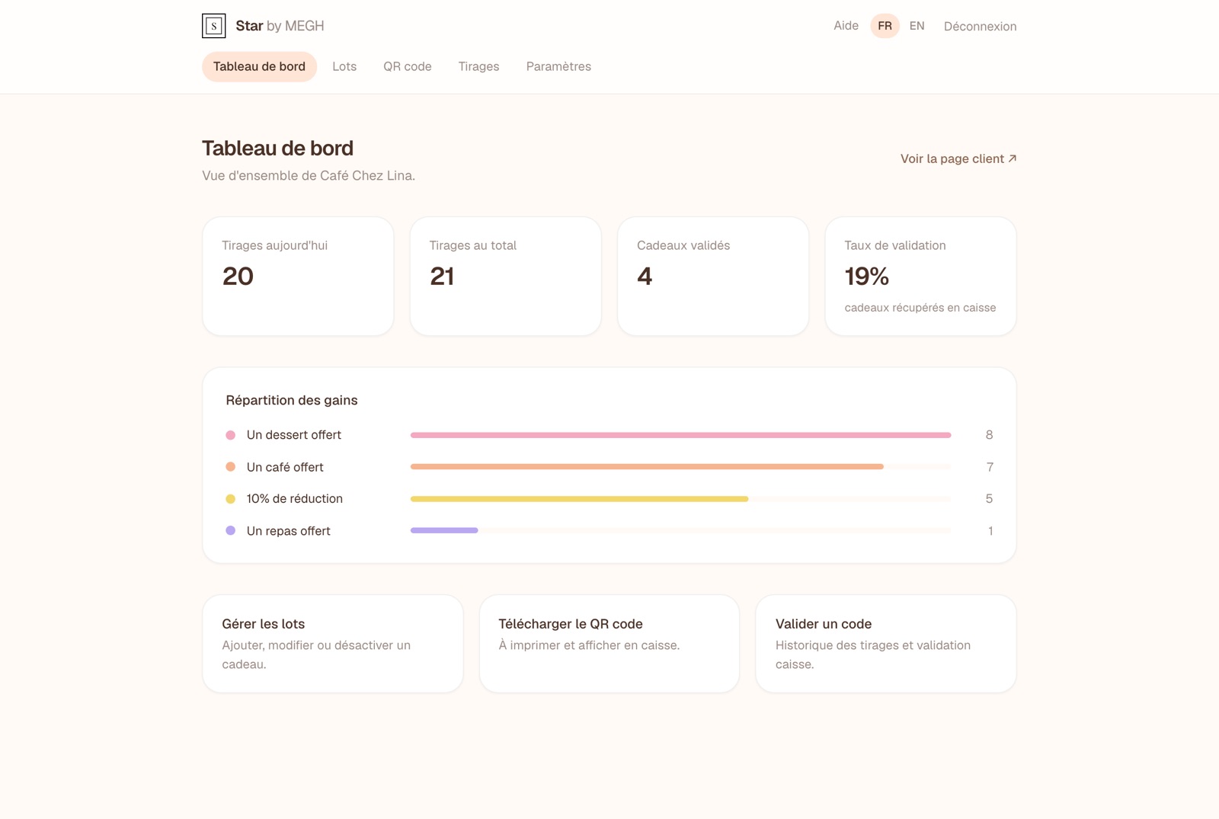This screenshot has width=1219, height=819.
Task: Click the Star by MEGH brand name
Action: tap(280, 26)
